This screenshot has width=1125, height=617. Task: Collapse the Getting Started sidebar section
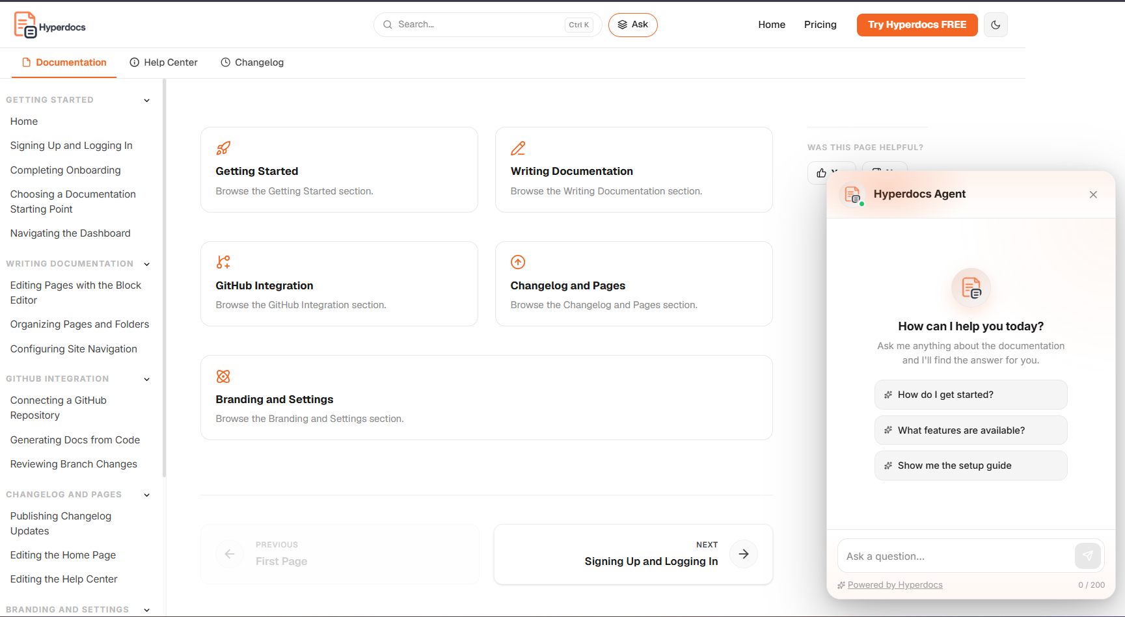pyautogui.click(x=147, y=100)
